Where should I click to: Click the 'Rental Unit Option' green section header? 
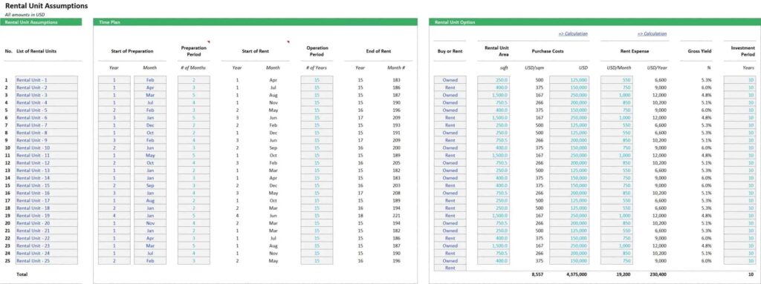[595, 22]
